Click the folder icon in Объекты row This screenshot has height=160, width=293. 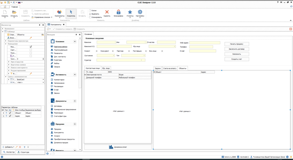pos(43,35)
